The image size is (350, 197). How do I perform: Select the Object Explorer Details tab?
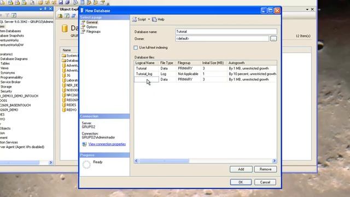point(69,9)
